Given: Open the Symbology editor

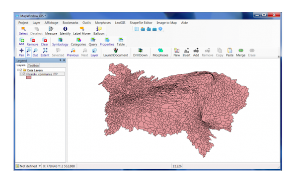Looking at the screenshot, I should point(60,42).
